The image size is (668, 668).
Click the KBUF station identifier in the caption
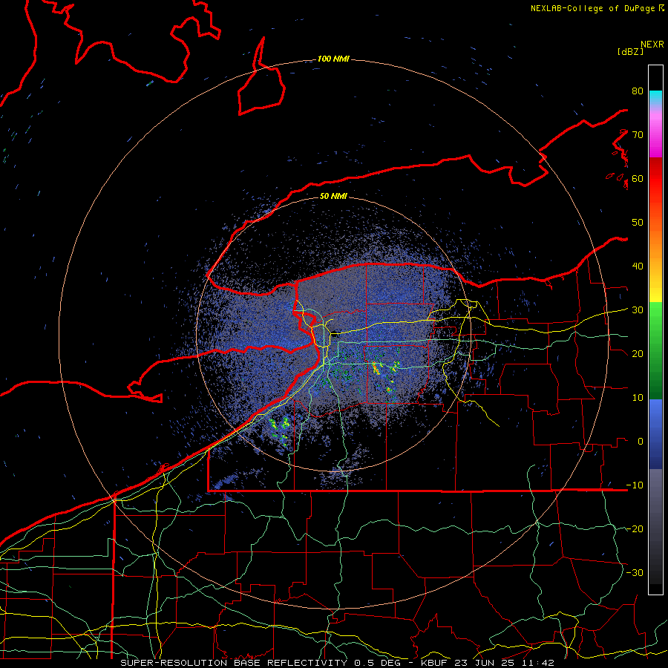(433, 663)
